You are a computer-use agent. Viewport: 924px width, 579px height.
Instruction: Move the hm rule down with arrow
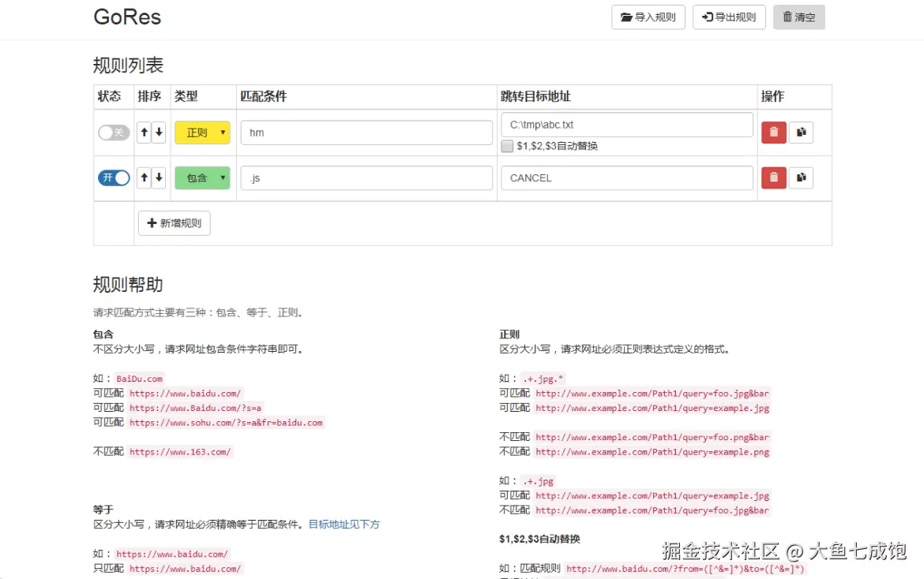pyautogui.click(x=159, y=133)
